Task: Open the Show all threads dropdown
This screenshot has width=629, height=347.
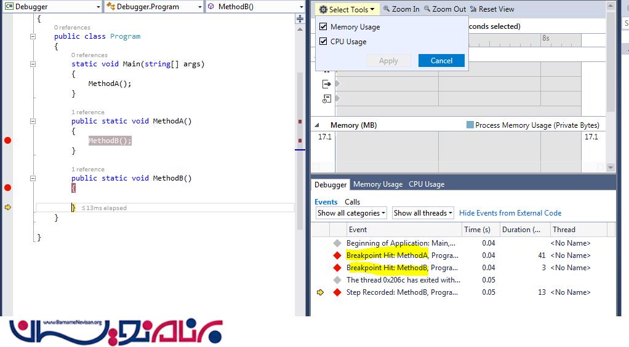Action: click(423, 213)
